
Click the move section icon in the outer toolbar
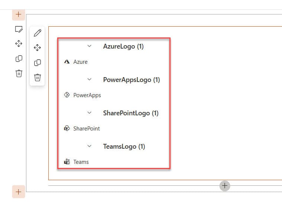pyautogui.click(x=19, y=44)
